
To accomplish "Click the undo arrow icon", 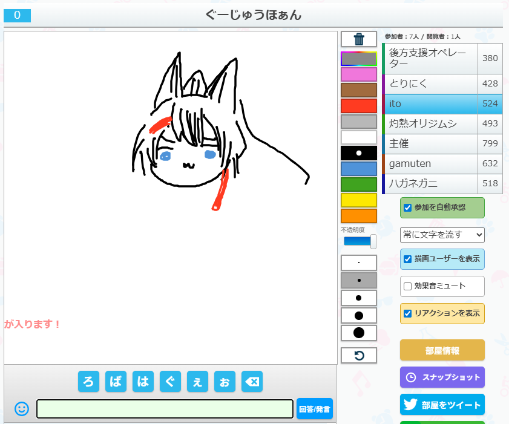I will click(x=359, y=356).
